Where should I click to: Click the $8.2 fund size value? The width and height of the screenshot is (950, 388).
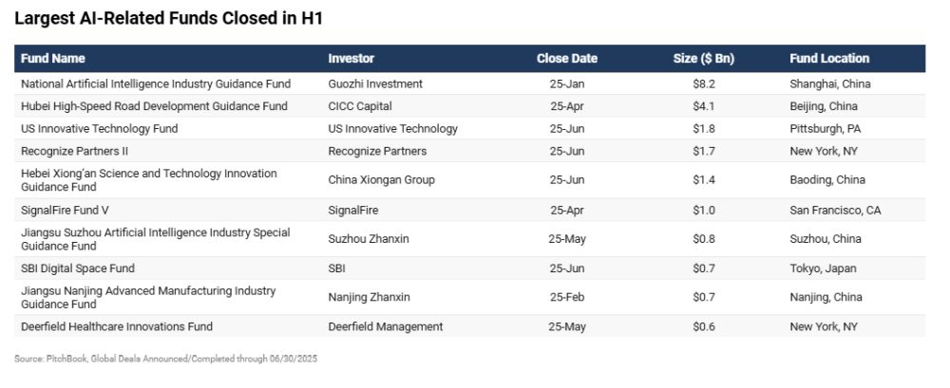coord(703,83)
